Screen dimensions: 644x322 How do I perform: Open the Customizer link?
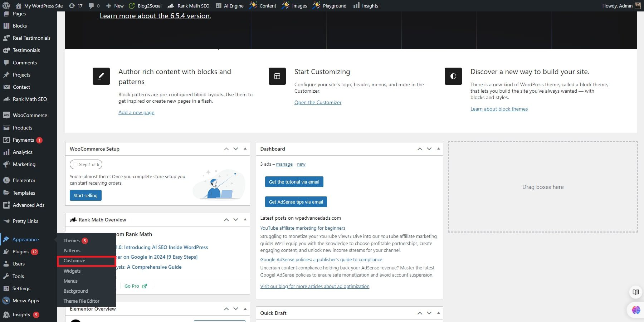(x=318, y=102)
